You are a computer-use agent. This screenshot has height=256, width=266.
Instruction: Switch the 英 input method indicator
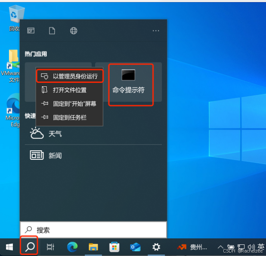coord(261,247)
